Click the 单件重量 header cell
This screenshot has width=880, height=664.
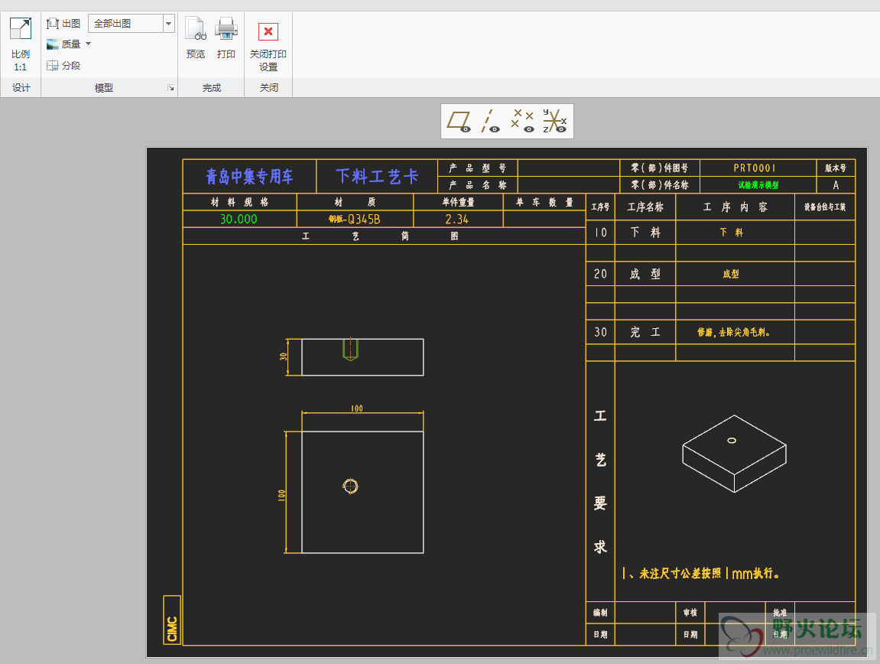pos(458,202)
